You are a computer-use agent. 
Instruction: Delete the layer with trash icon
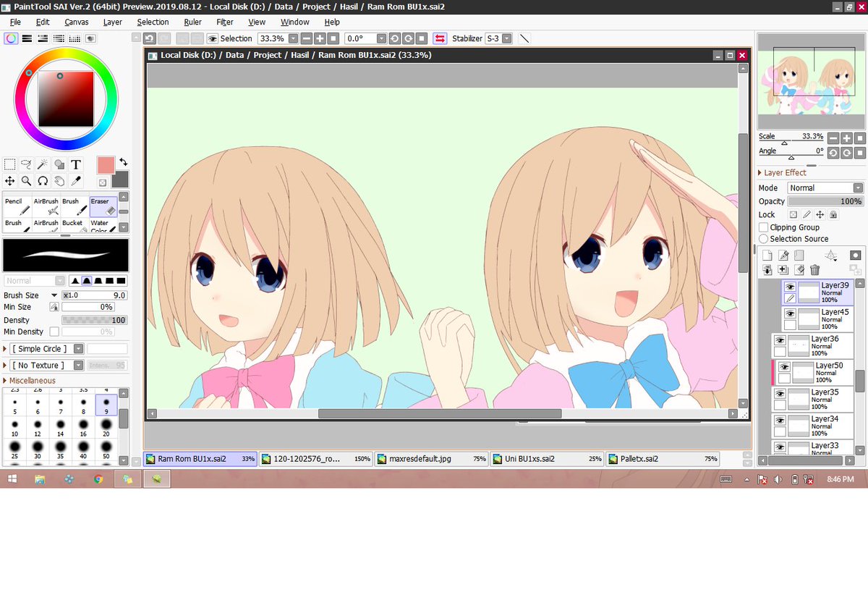click(814, 270)
